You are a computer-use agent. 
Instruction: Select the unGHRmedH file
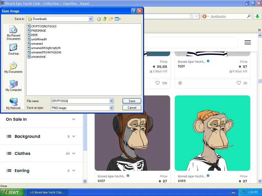37,39
